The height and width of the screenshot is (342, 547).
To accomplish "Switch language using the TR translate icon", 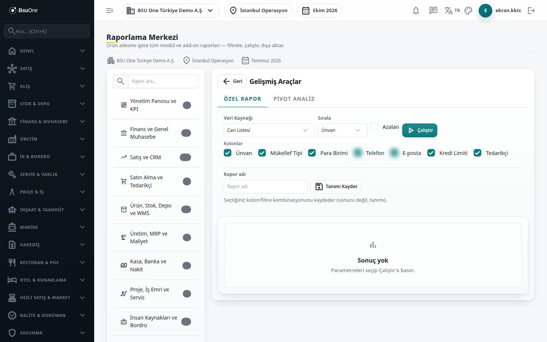I will coord(452,11).
